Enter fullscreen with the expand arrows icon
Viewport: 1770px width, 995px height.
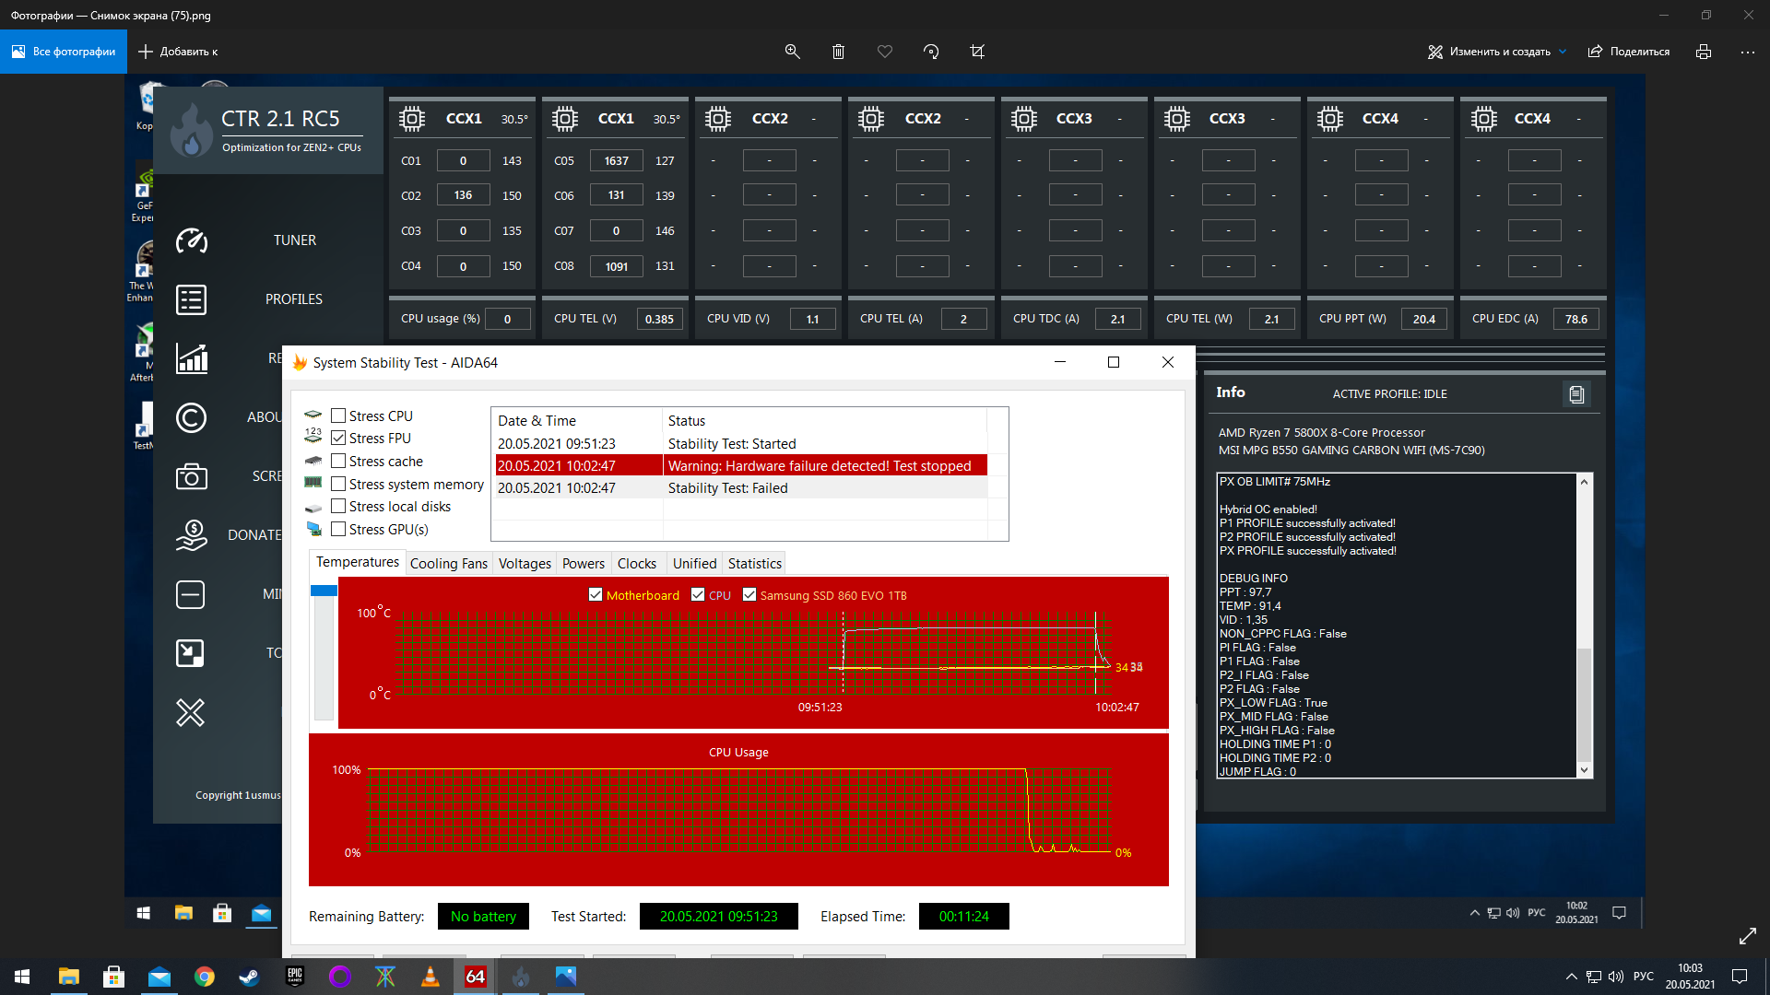tap(1747, 936)
